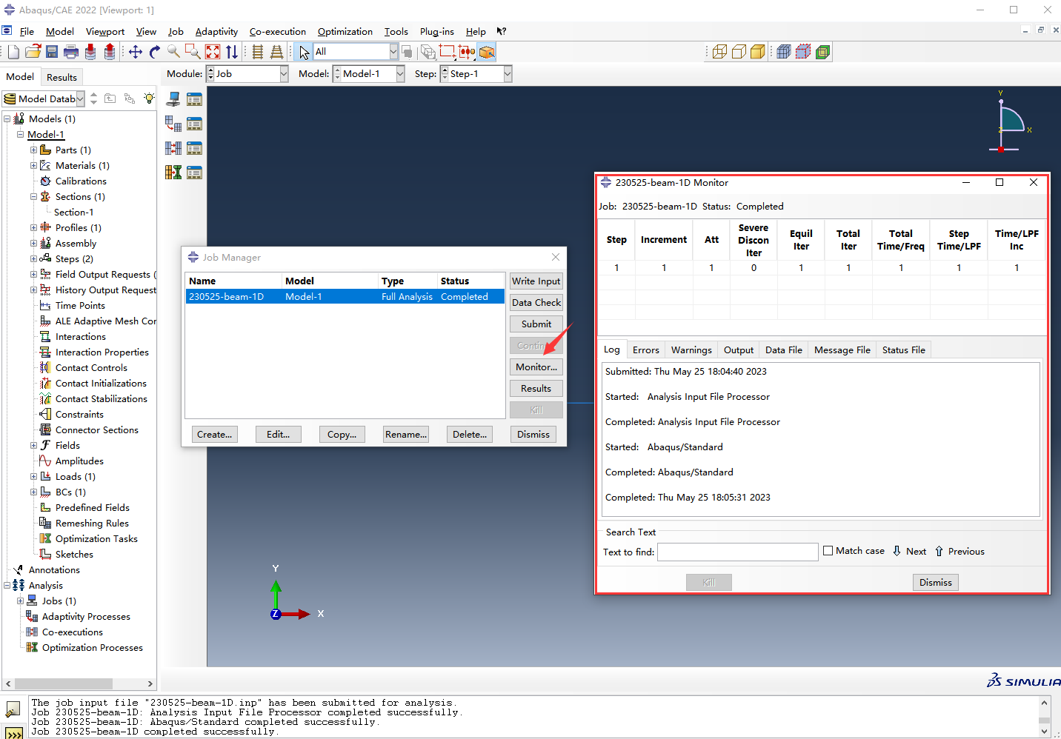Image resolution: width=1061 pixels, height=739 pixels.
Task: Click the Create Optimization Process icon
Action: pyautogui.click(x=173, y=173)
